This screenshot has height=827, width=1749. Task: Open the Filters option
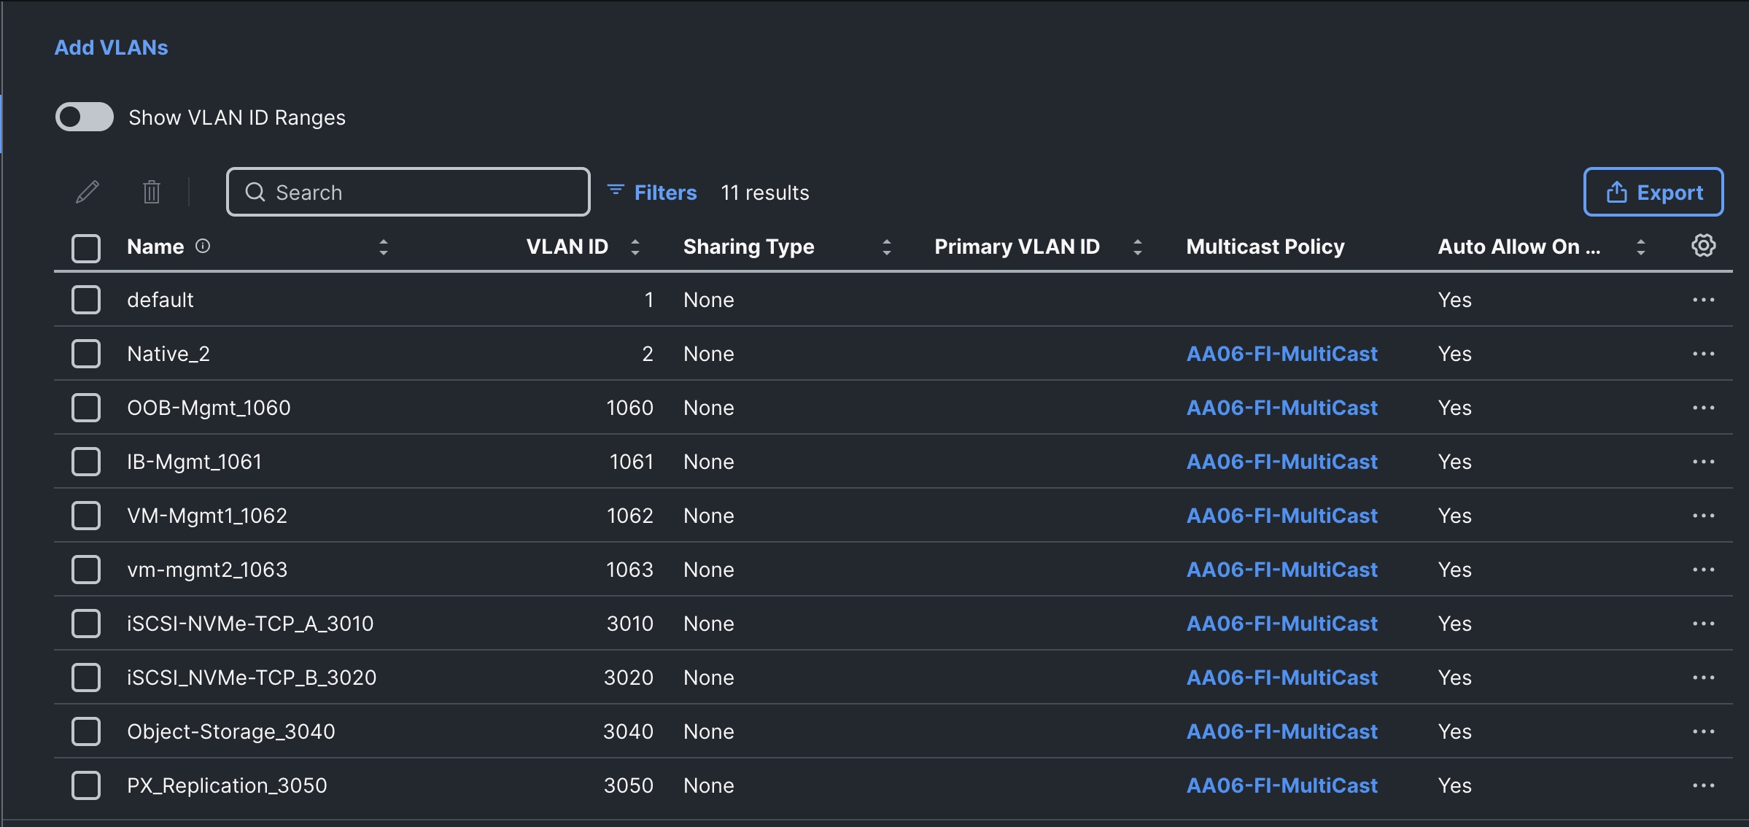pyautogui.click(x=652, y=193)
